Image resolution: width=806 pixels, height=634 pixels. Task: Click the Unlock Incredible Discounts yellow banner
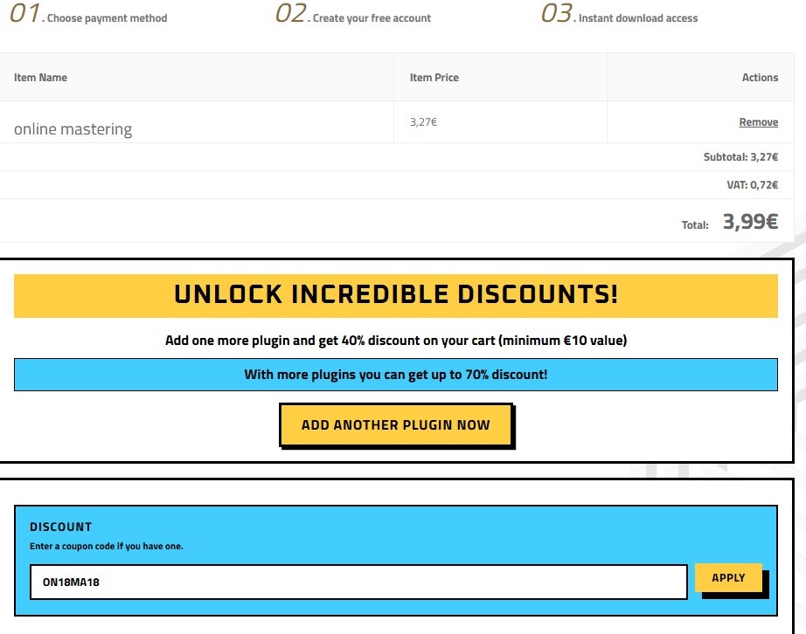(395, 295)
